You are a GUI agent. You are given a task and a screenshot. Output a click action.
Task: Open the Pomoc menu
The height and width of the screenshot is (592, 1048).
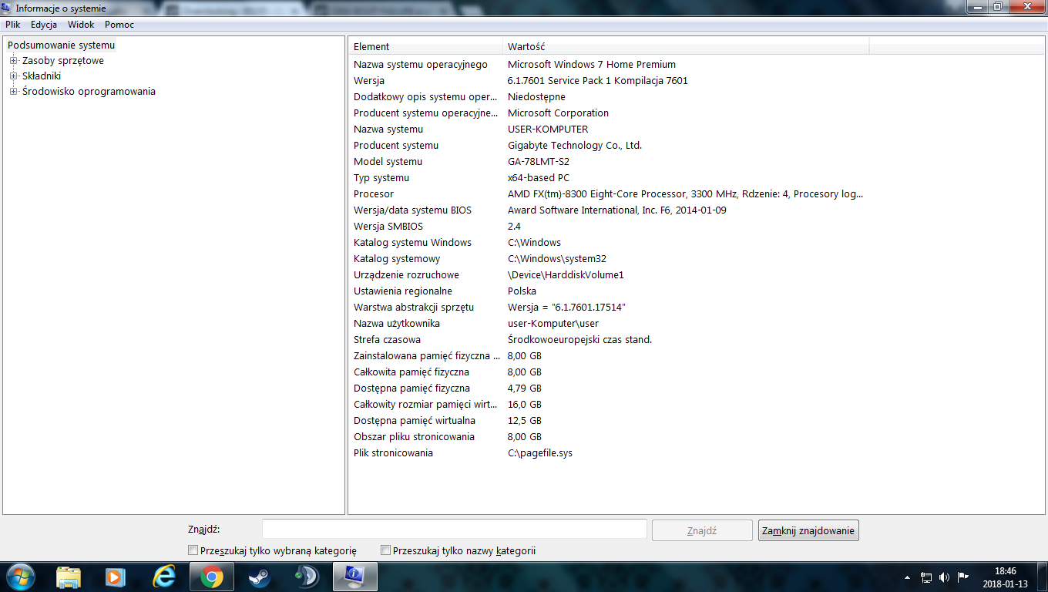(x=119, y=25)
